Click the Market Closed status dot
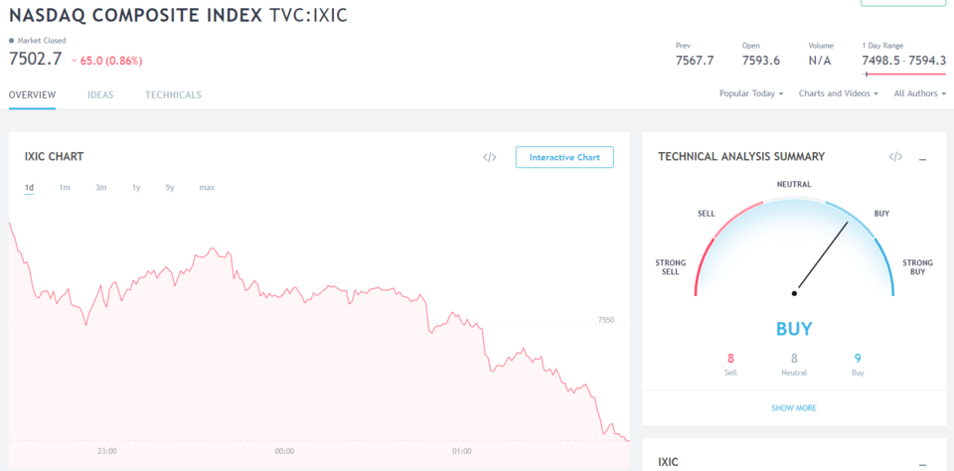The image size is (954, 471). (12, 41)
